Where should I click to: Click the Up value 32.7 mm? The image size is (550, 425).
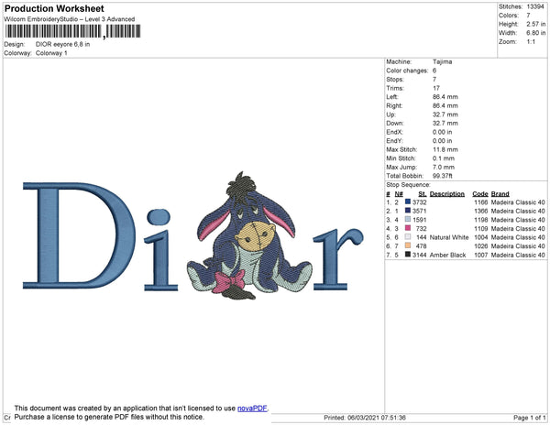(445, 114)
